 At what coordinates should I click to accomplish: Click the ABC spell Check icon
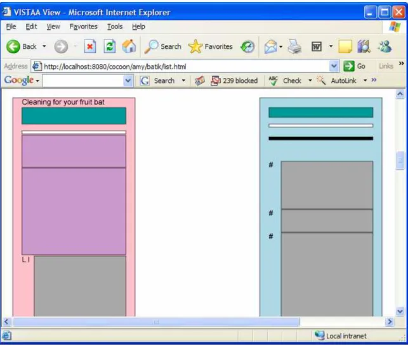click(273, 81)
